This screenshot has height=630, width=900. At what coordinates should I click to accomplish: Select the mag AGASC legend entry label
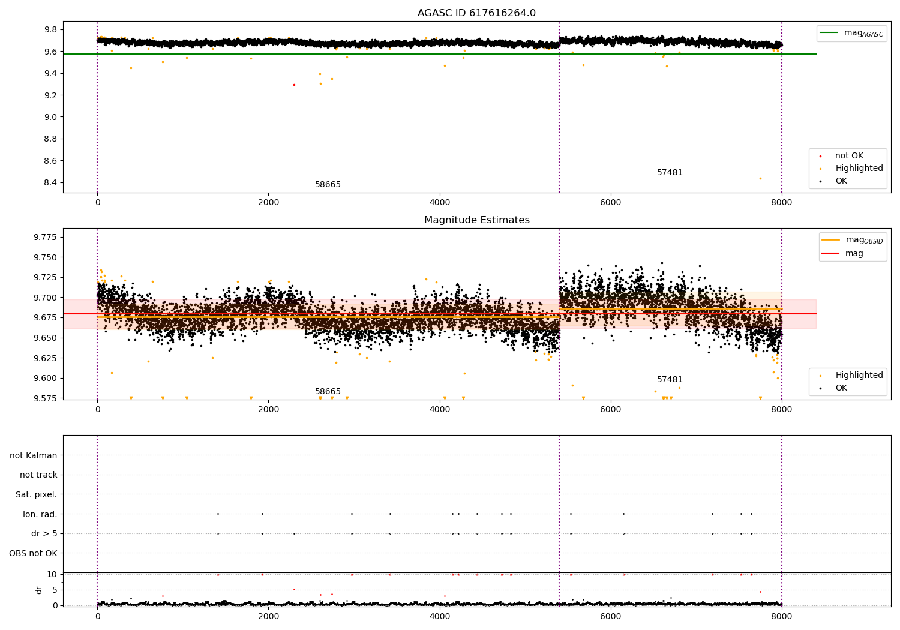pos(863,33)
